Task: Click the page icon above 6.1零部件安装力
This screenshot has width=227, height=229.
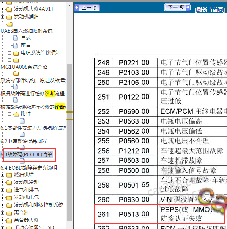Action: (22, 121)
